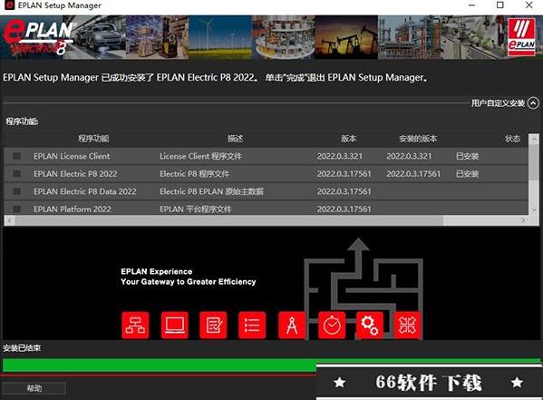Screen dimensions: 543x400
Task: Click the table's scroll-left arrow
Action: 10,220
